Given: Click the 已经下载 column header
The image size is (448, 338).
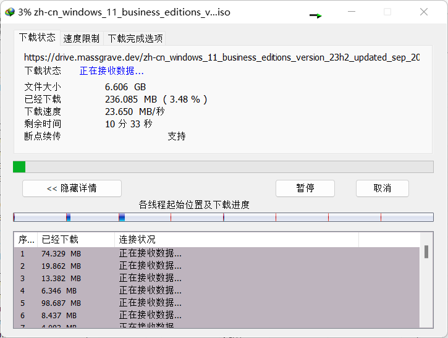Looking at the screenshot, I should pyautogui.click(x=76, y=239).
